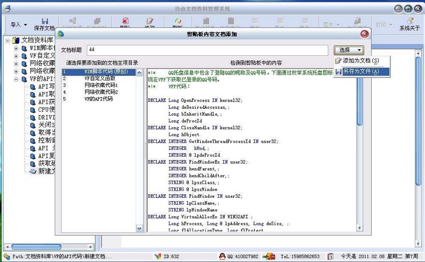Viewport: 425px width, 262px height.
Task: Close the 剪贴板内容文档添加 dialog
Action: (365, 34)
